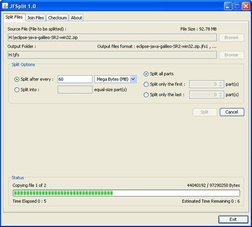Close the JFSplit window

246,6
